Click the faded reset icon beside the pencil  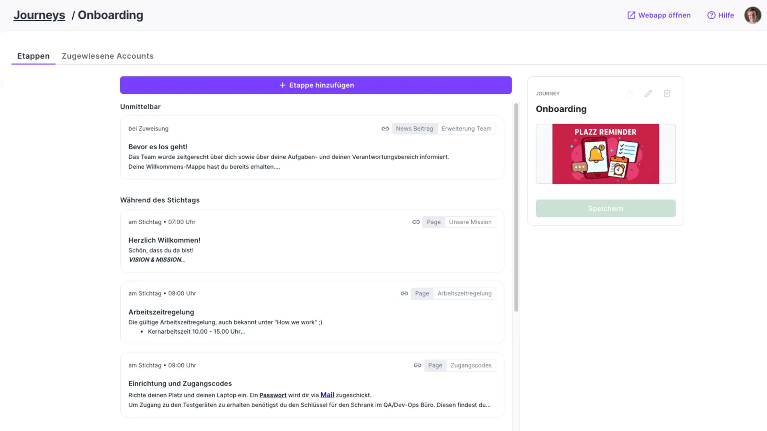click(630, 94)
